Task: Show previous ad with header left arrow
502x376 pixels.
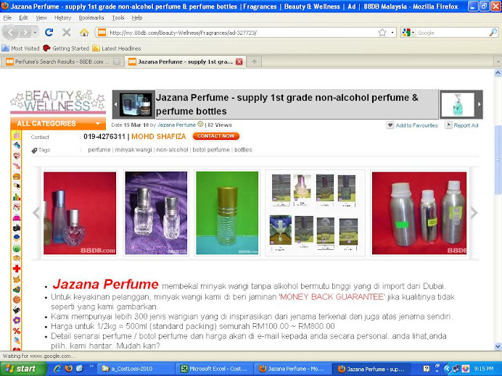Action: [116, 104]
